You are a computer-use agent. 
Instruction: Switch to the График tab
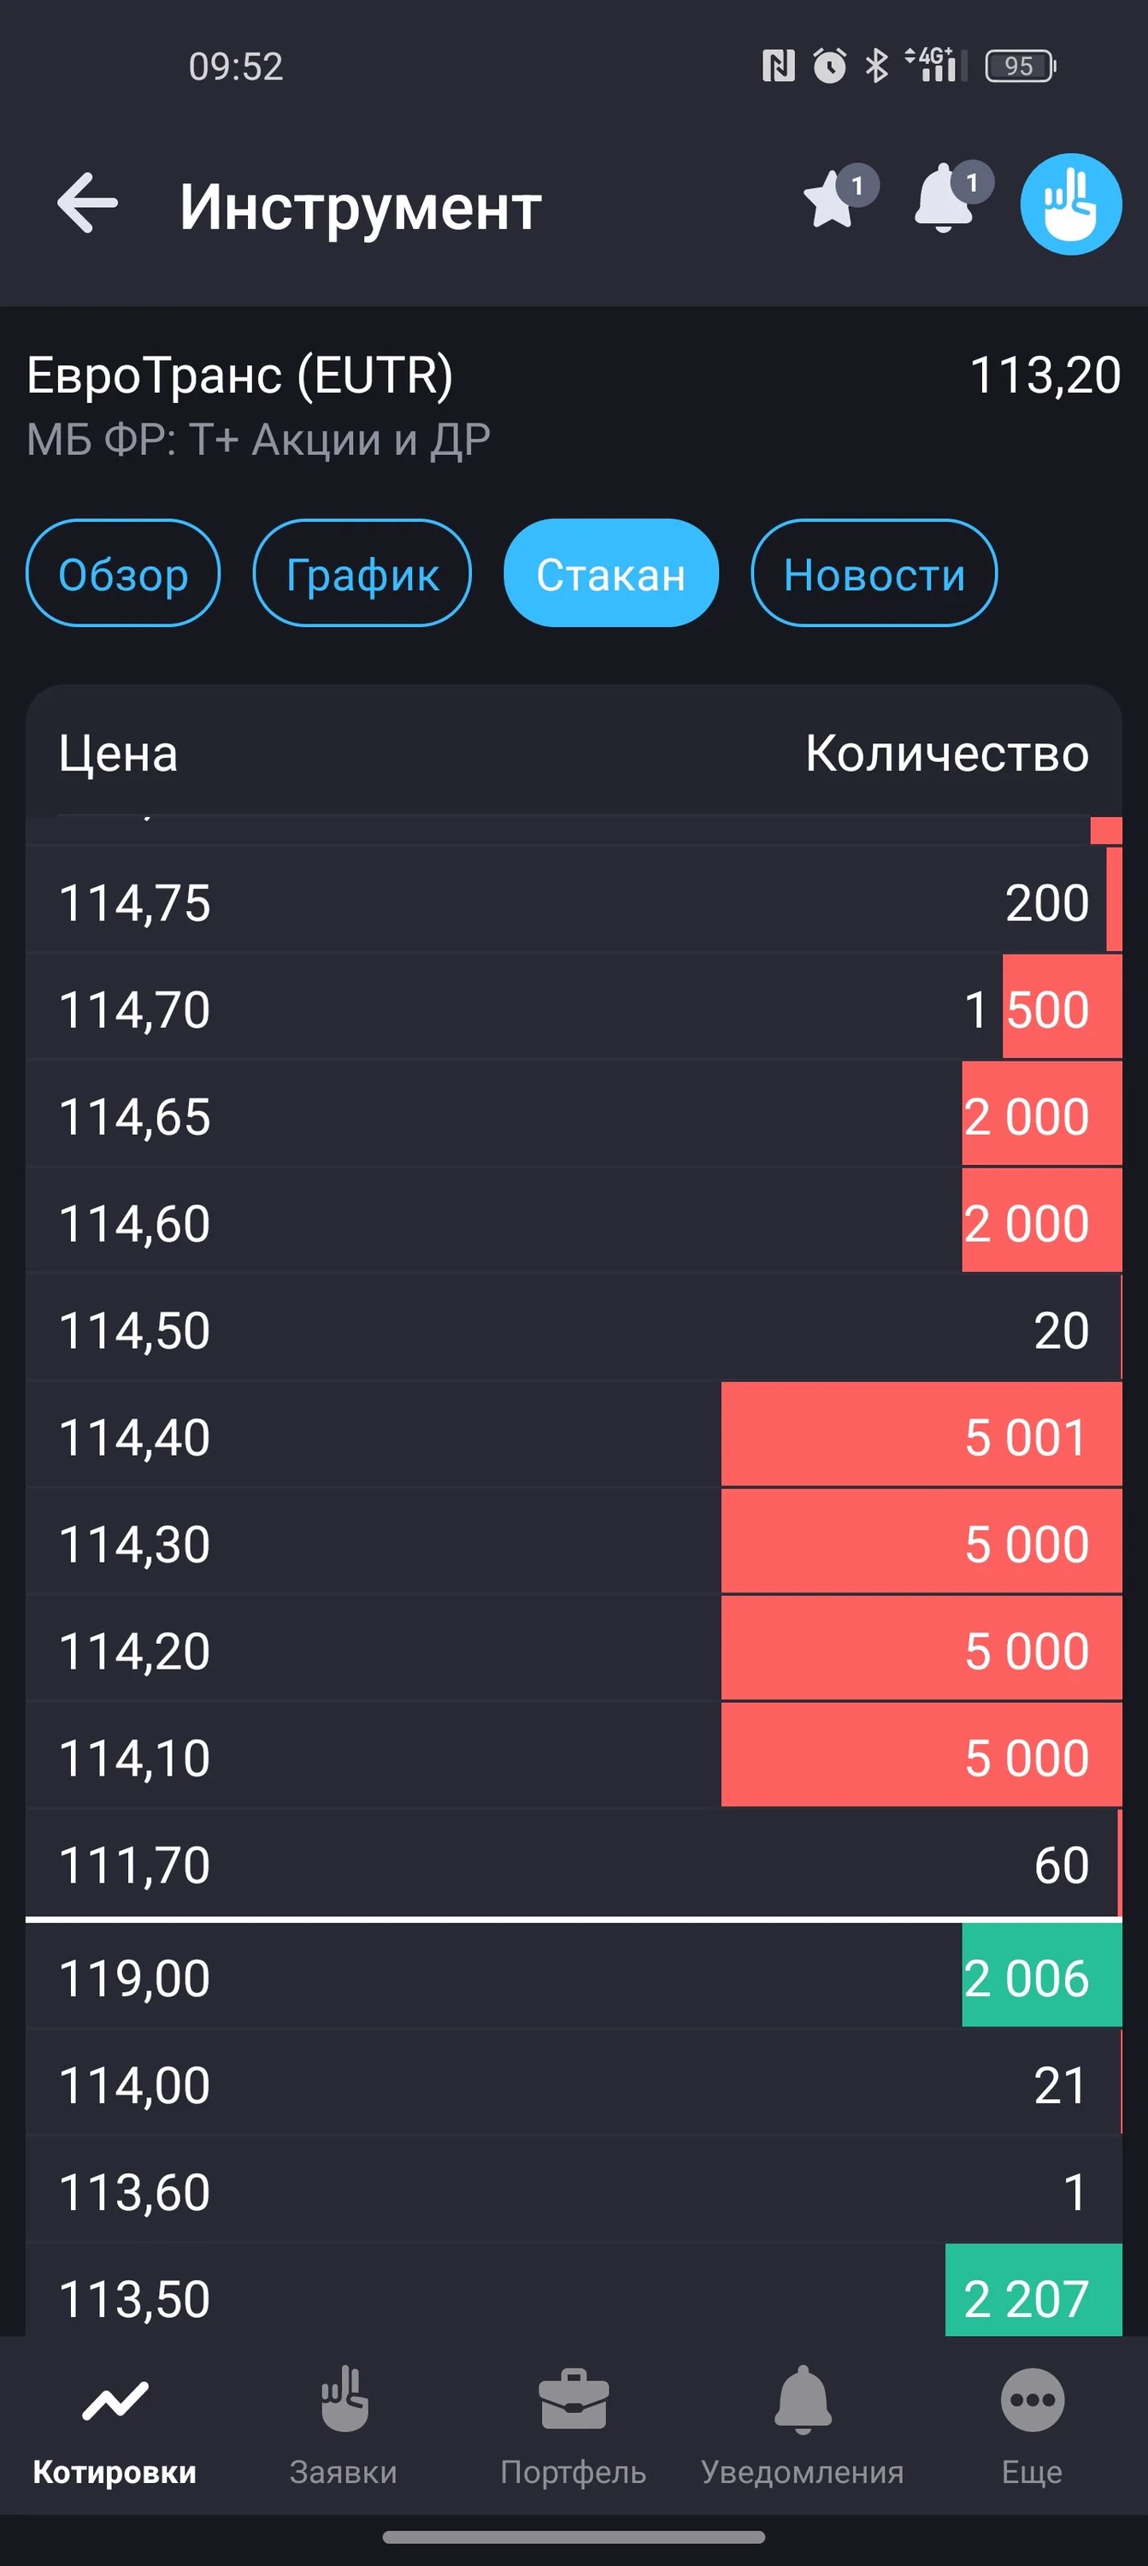362,574
